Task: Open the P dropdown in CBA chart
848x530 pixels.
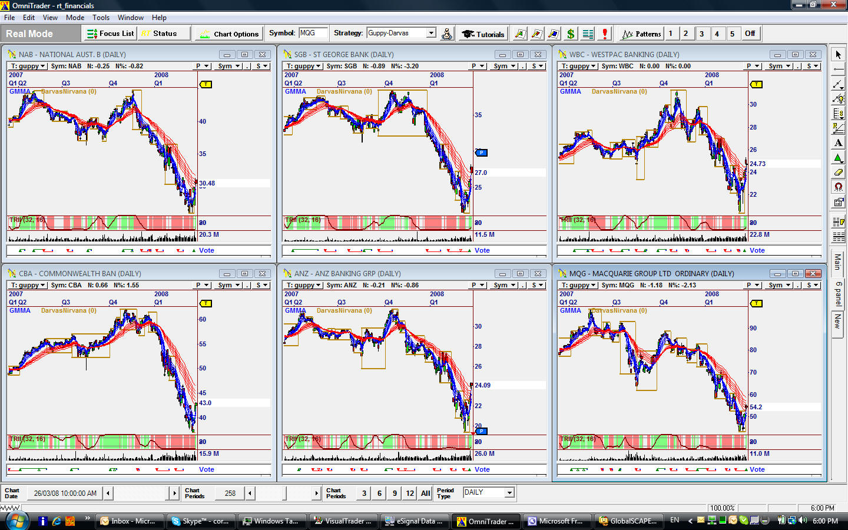Action: [x=203, y=285]
